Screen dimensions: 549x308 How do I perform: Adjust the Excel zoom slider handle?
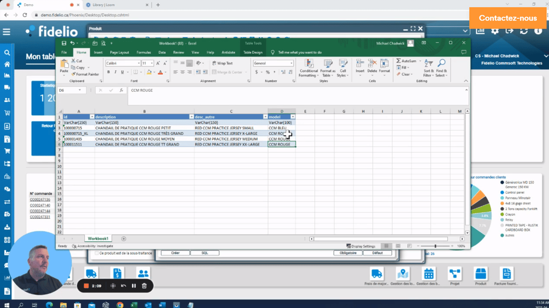click(x=436, y=246)
